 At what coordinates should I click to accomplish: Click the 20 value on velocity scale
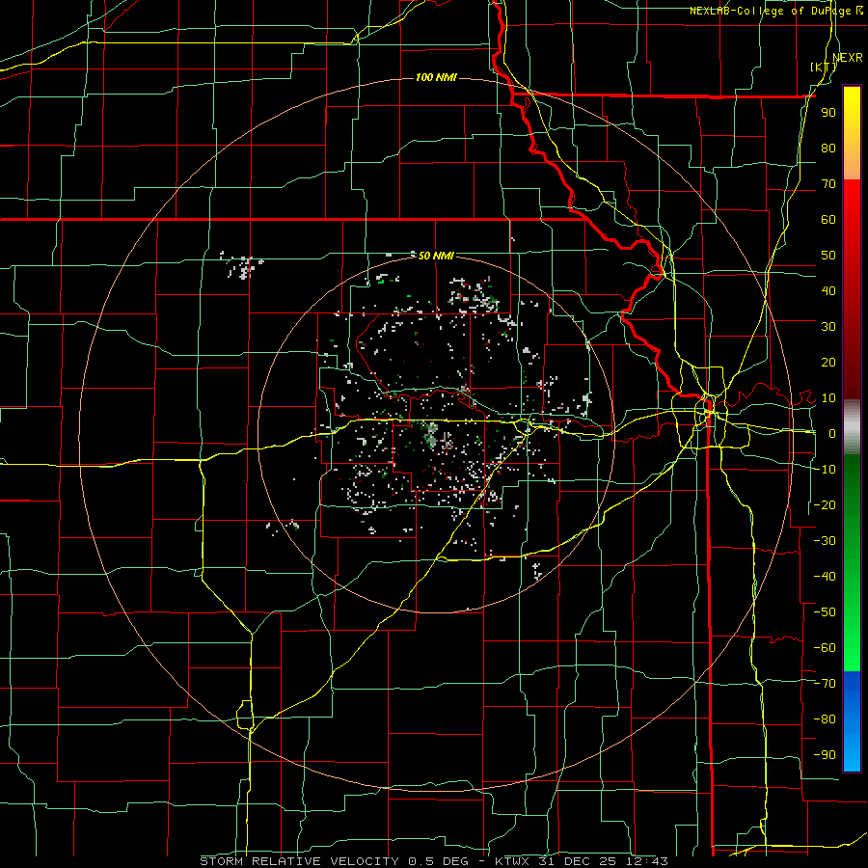(828, 362)
